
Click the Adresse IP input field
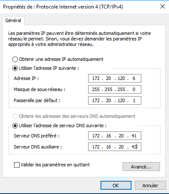pyautogui.click(x=115, y=78)
